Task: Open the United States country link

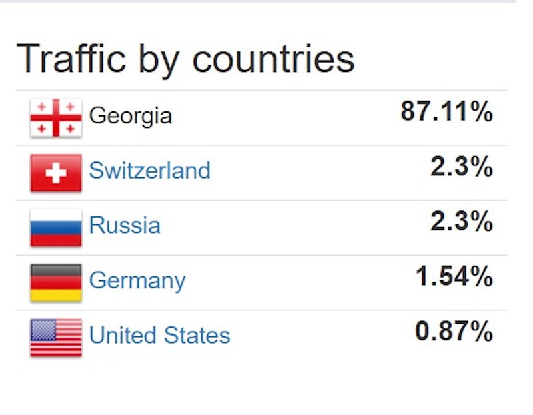Action: point(159,336)
